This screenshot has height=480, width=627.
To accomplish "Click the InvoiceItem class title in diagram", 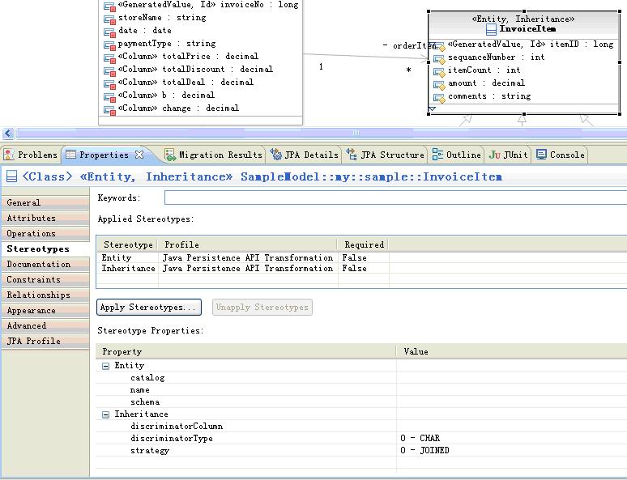I will [x=527, y=29].
